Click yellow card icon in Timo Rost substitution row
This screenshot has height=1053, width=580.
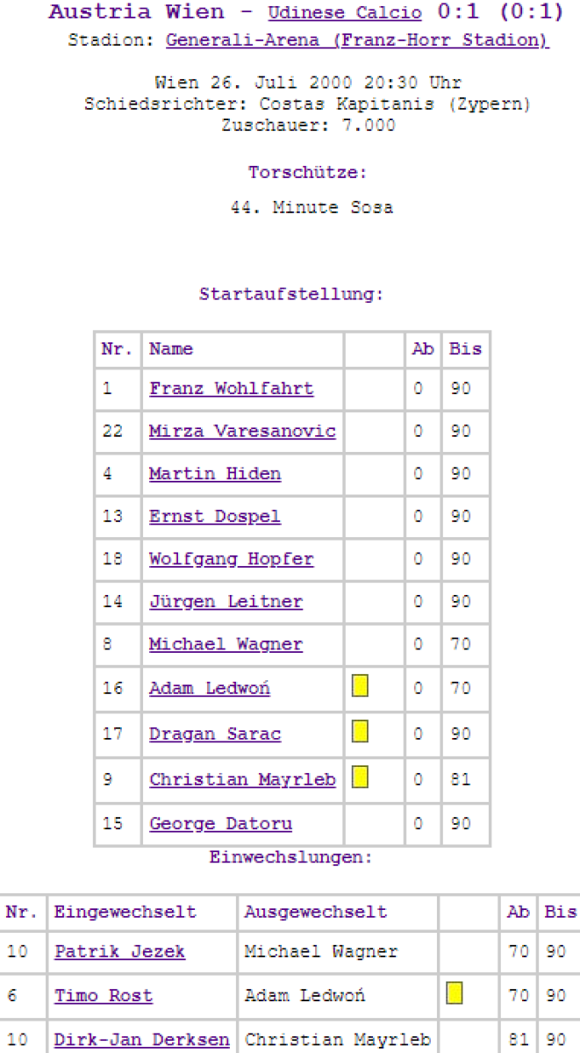(455, 993)
